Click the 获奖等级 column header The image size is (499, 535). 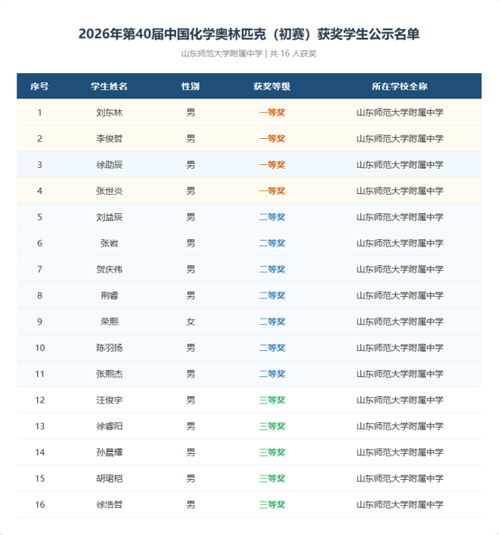[272, 87]
